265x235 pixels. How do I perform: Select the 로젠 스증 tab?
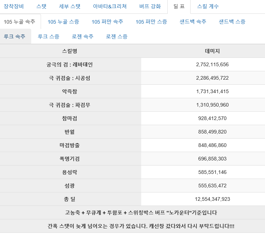117,36
